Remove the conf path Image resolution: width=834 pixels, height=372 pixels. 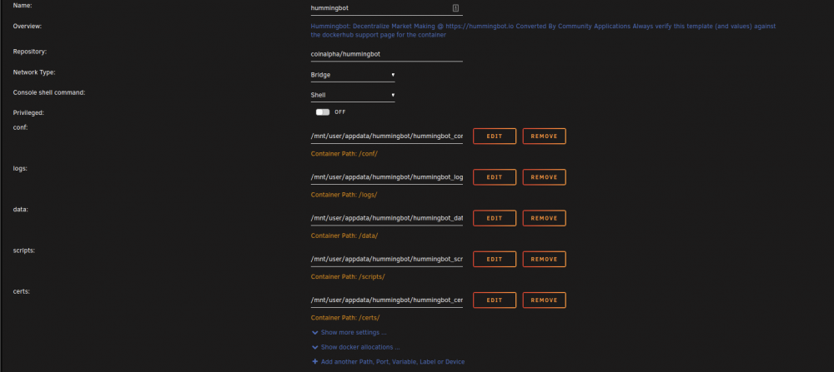(544, 136)
